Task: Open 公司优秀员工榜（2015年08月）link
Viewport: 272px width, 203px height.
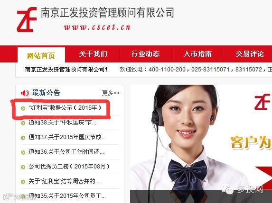Action: coord(69,167)
